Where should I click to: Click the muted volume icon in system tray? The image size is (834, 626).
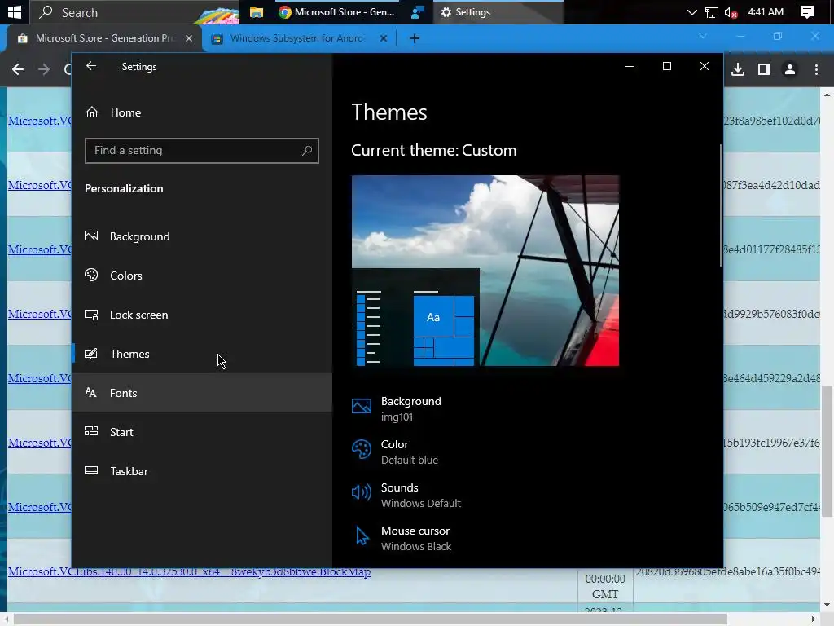pyautogui.click(x=731, y=12)
